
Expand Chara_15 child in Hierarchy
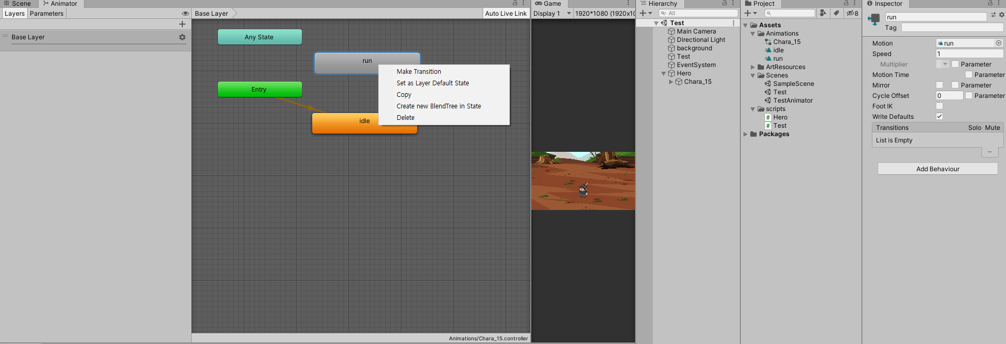pos(671,82)
